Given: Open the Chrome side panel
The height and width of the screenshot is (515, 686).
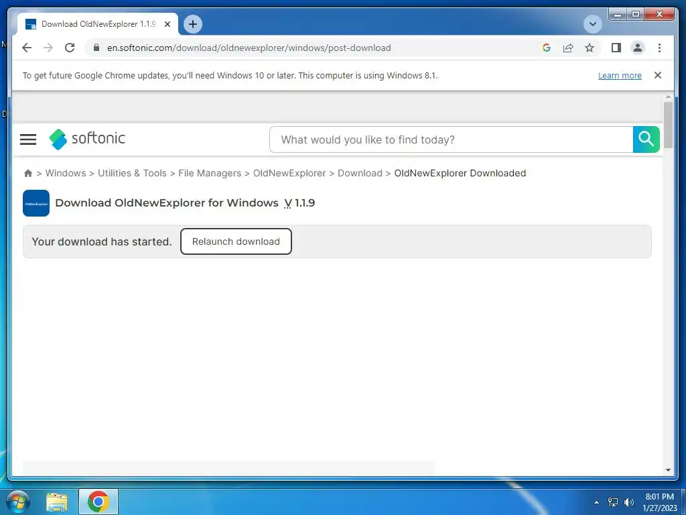Looking at the screenshot, I should pos(616,48).
